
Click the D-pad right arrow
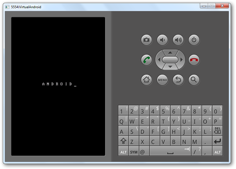click(181, 60)
